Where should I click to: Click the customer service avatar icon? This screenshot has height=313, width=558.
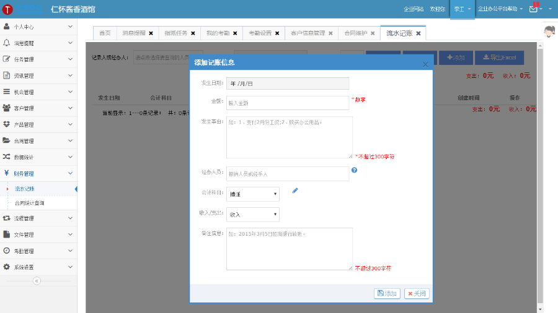coord(549,31)
